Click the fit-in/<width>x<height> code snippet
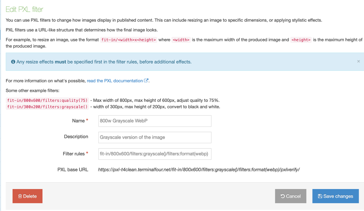This screenshot has width=364, height=211. (128, 40)
